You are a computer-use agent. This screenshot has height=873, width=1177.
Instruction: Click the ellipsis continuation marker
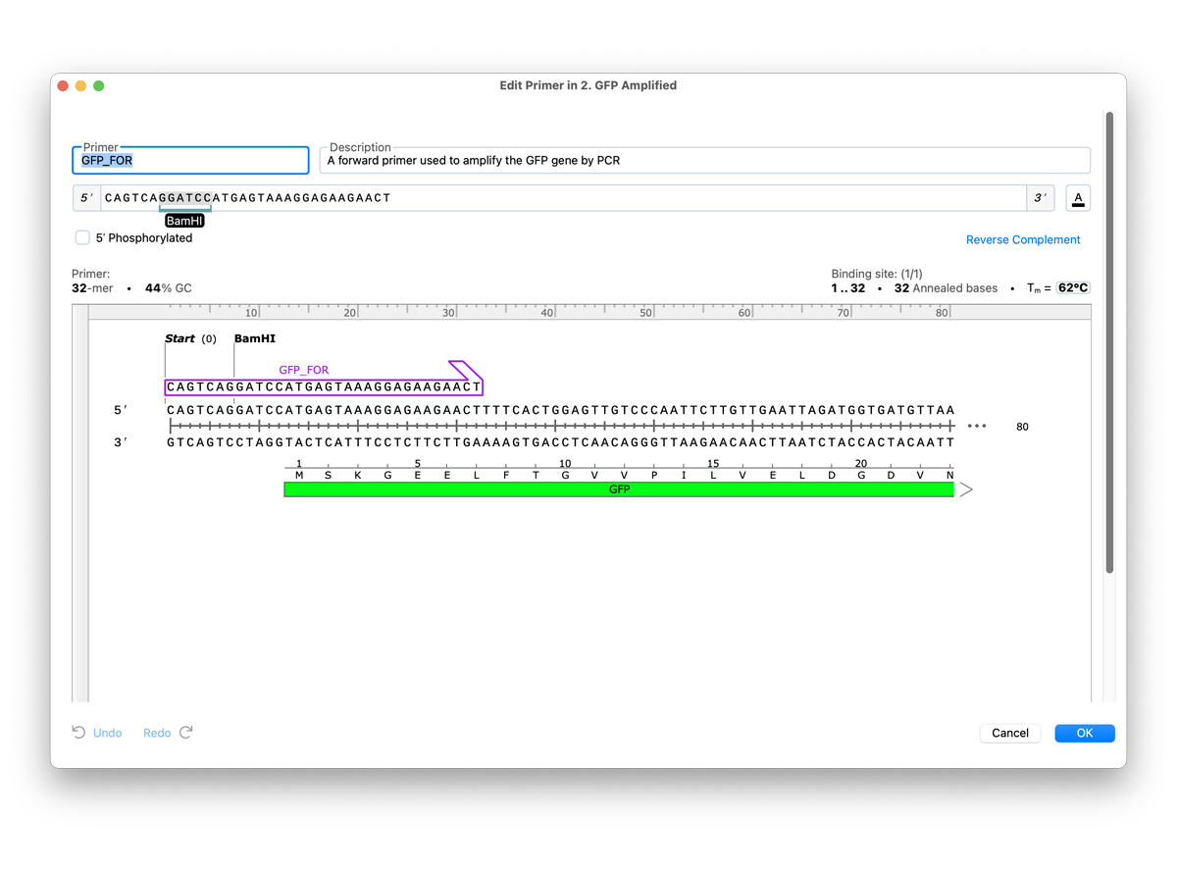tap(977, 427)
